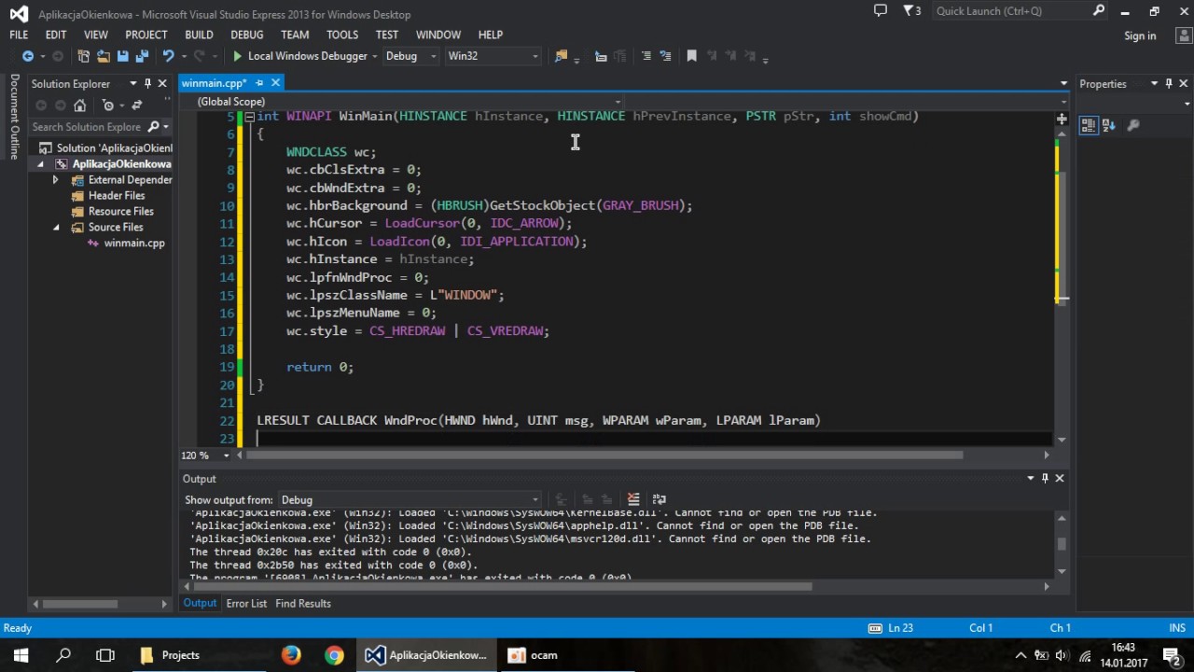The height and width of the screenshot is (672, 1194).
Task: Select winmain.cpp in Solution Explorer
Action: pyautogui.click(x=134, y=244)
